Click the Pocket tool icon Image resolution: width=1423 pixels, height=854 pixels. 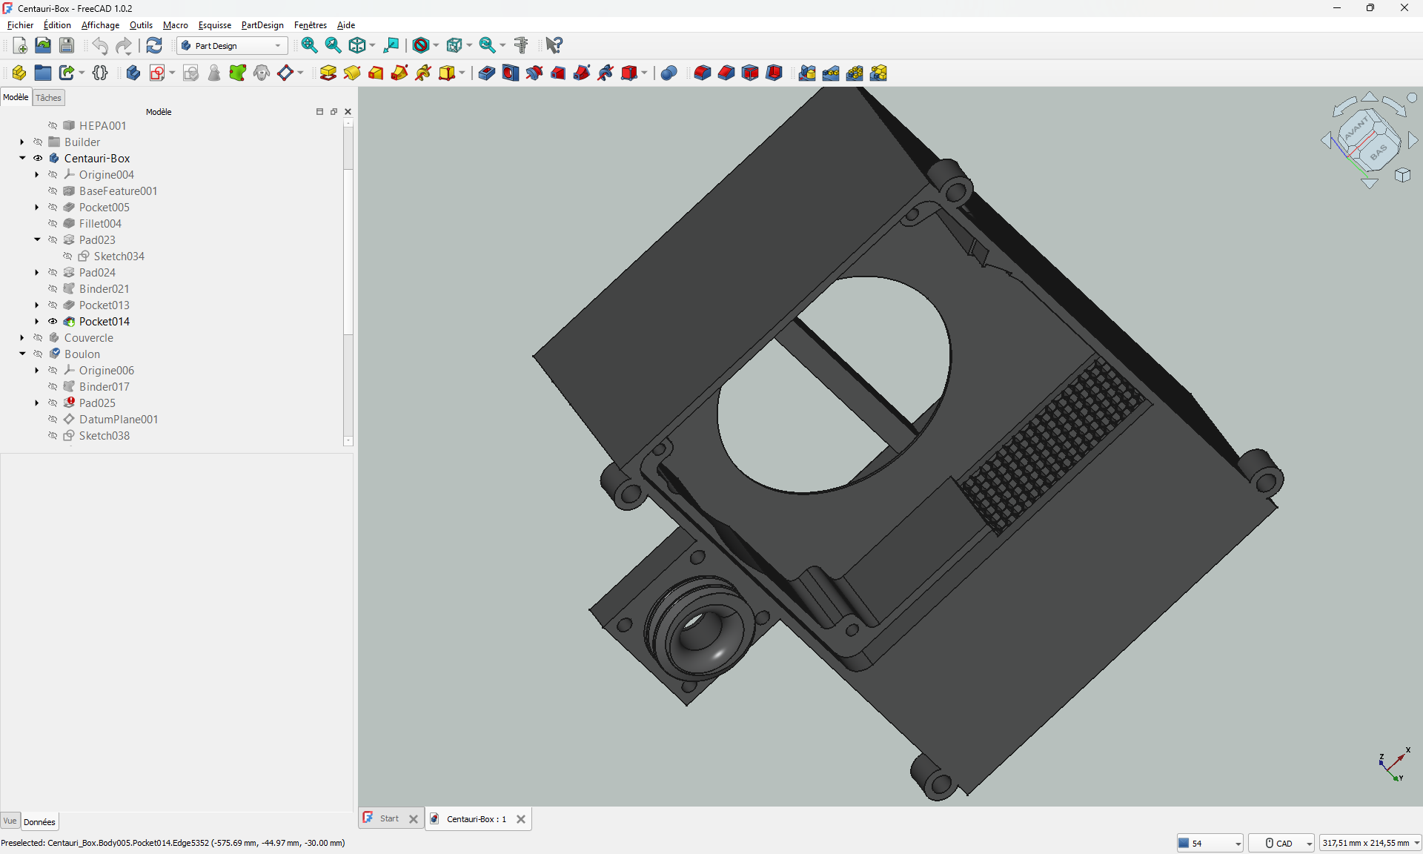click(486, 73)
